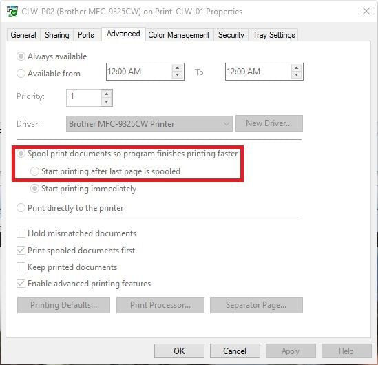Enable Hold mismatched documents checkbox
Viewport: 378px width, 365px height.
click(21, 233)
